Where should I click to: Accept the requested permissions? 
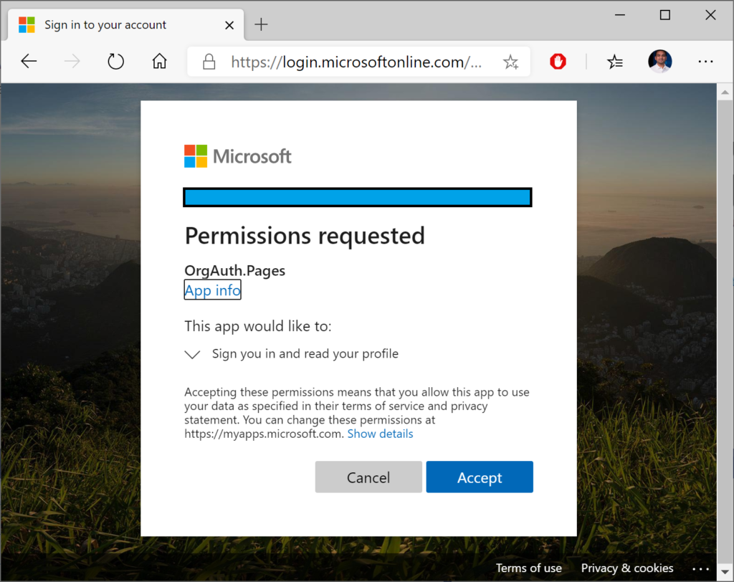[x=480, y=477]
